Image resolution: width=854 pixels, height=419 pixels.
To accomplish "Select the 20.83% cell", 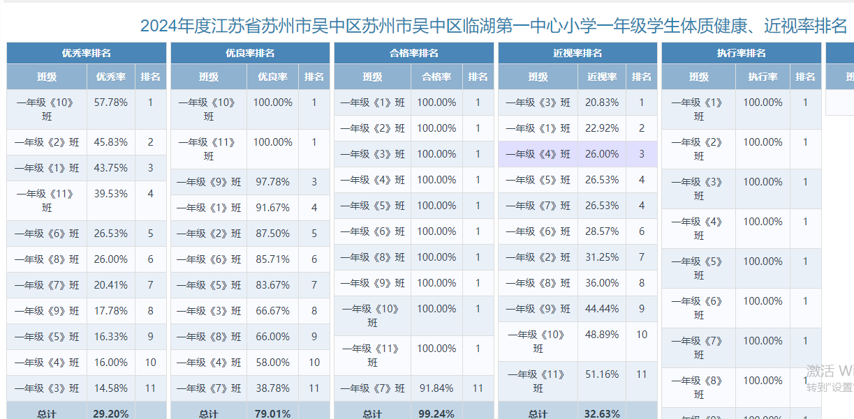I will (602, 102).
